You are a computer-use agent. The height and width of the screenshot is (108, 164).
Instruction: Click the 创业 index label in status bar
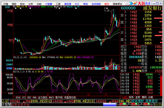coord(91,101)
